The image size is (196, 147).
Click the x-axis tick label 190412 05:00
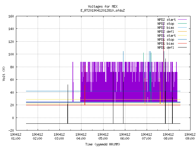click(x=103, y=137)
